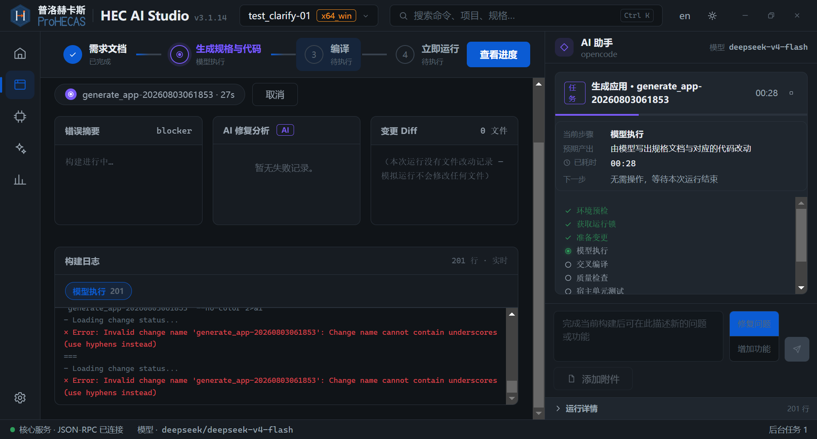Click the 核心服务 · JSON-RPC 已连接 status text
817x439 pixels.
pyautogui.click(x=71, y=430)
